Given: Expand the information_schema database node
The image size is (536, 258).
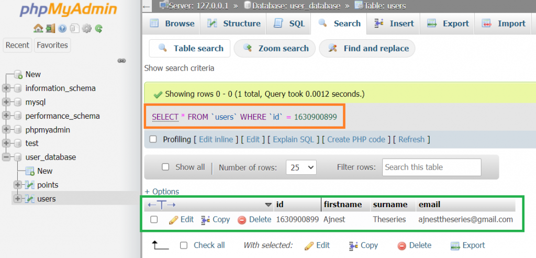Looking at the screenshot, I should tap(6, 88).
